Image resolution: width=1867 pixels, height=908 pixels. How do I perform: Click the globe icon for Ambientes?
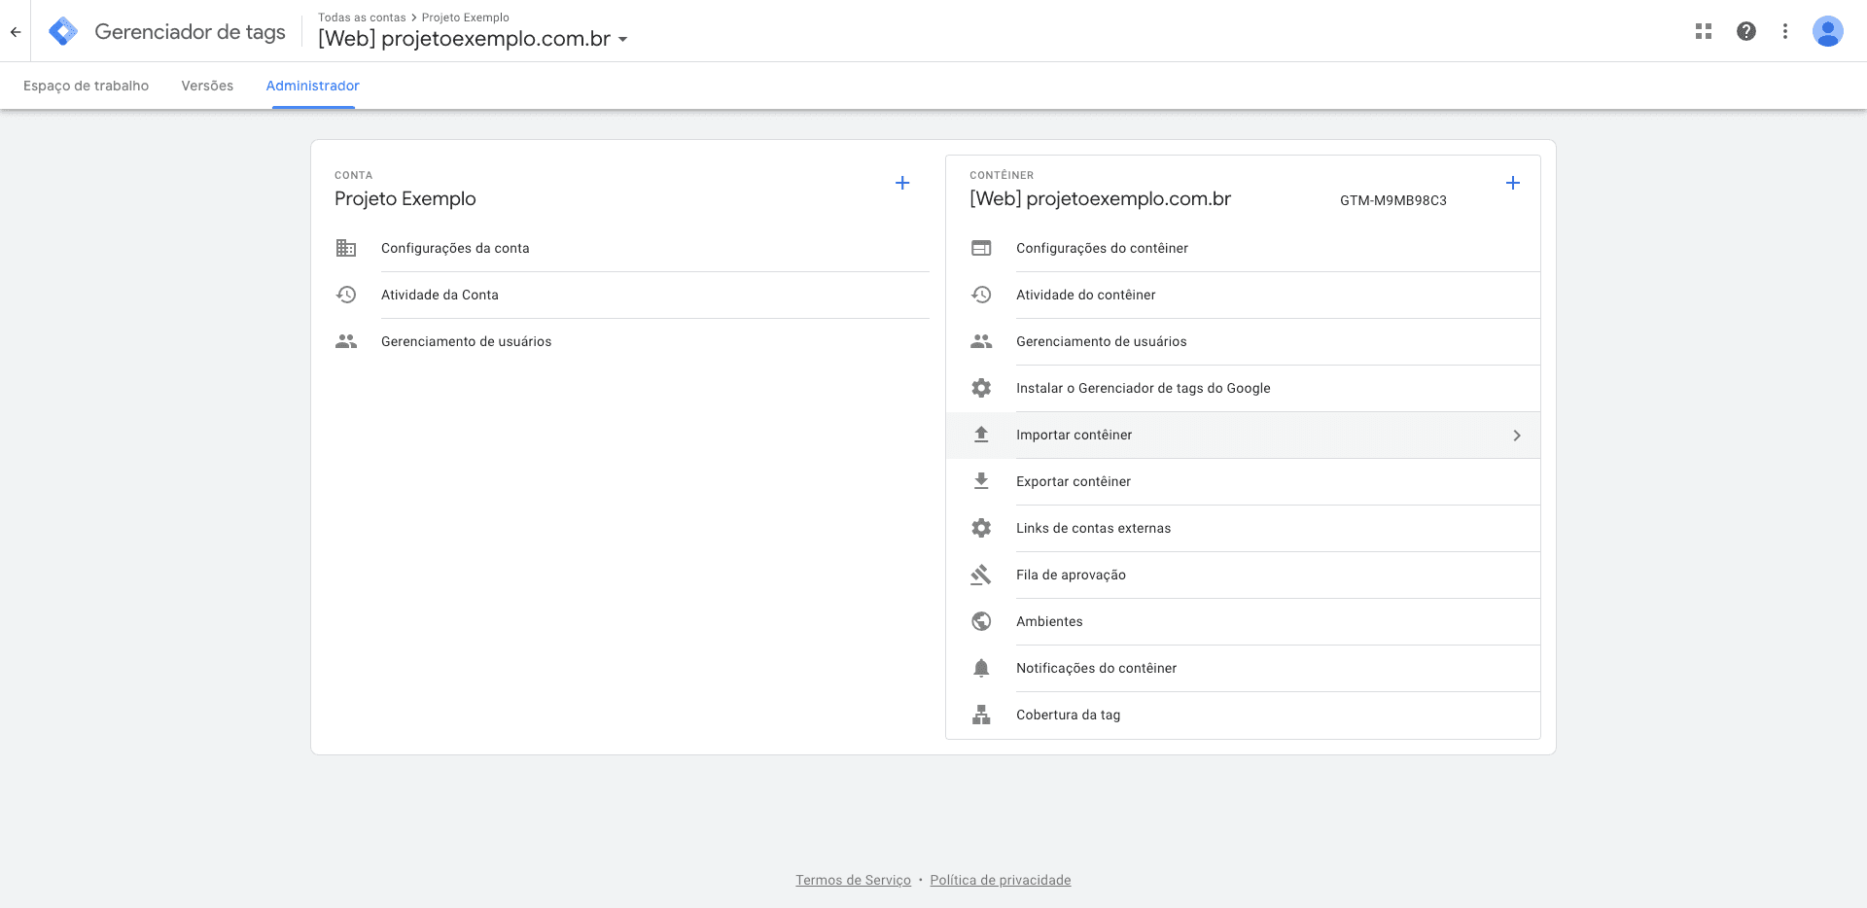pos(981,621)
